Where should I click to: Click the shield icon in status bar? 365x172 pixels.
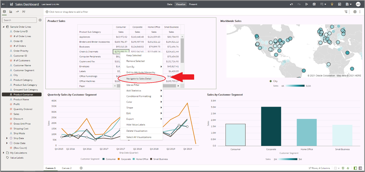pyautogui.click(x=343, y=168)
